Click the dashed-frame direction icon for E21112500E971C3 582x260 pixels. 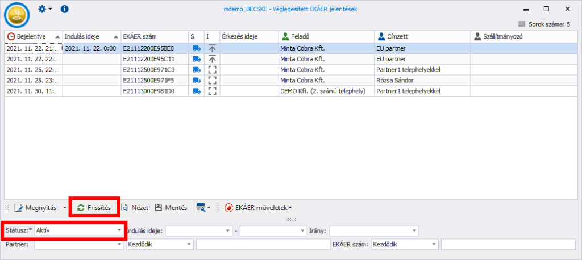tap(212, 69)
